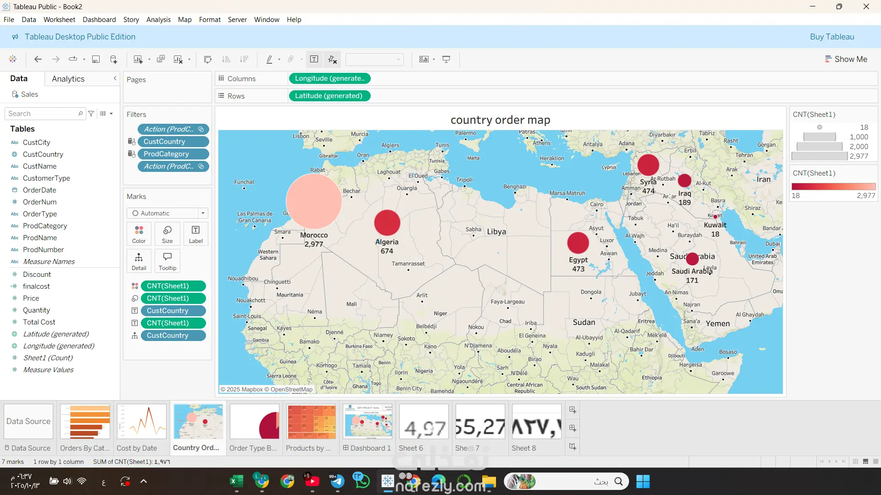
Task: Click the CNT(Sheet1) red color gradient legend
Action: point(833,187)
